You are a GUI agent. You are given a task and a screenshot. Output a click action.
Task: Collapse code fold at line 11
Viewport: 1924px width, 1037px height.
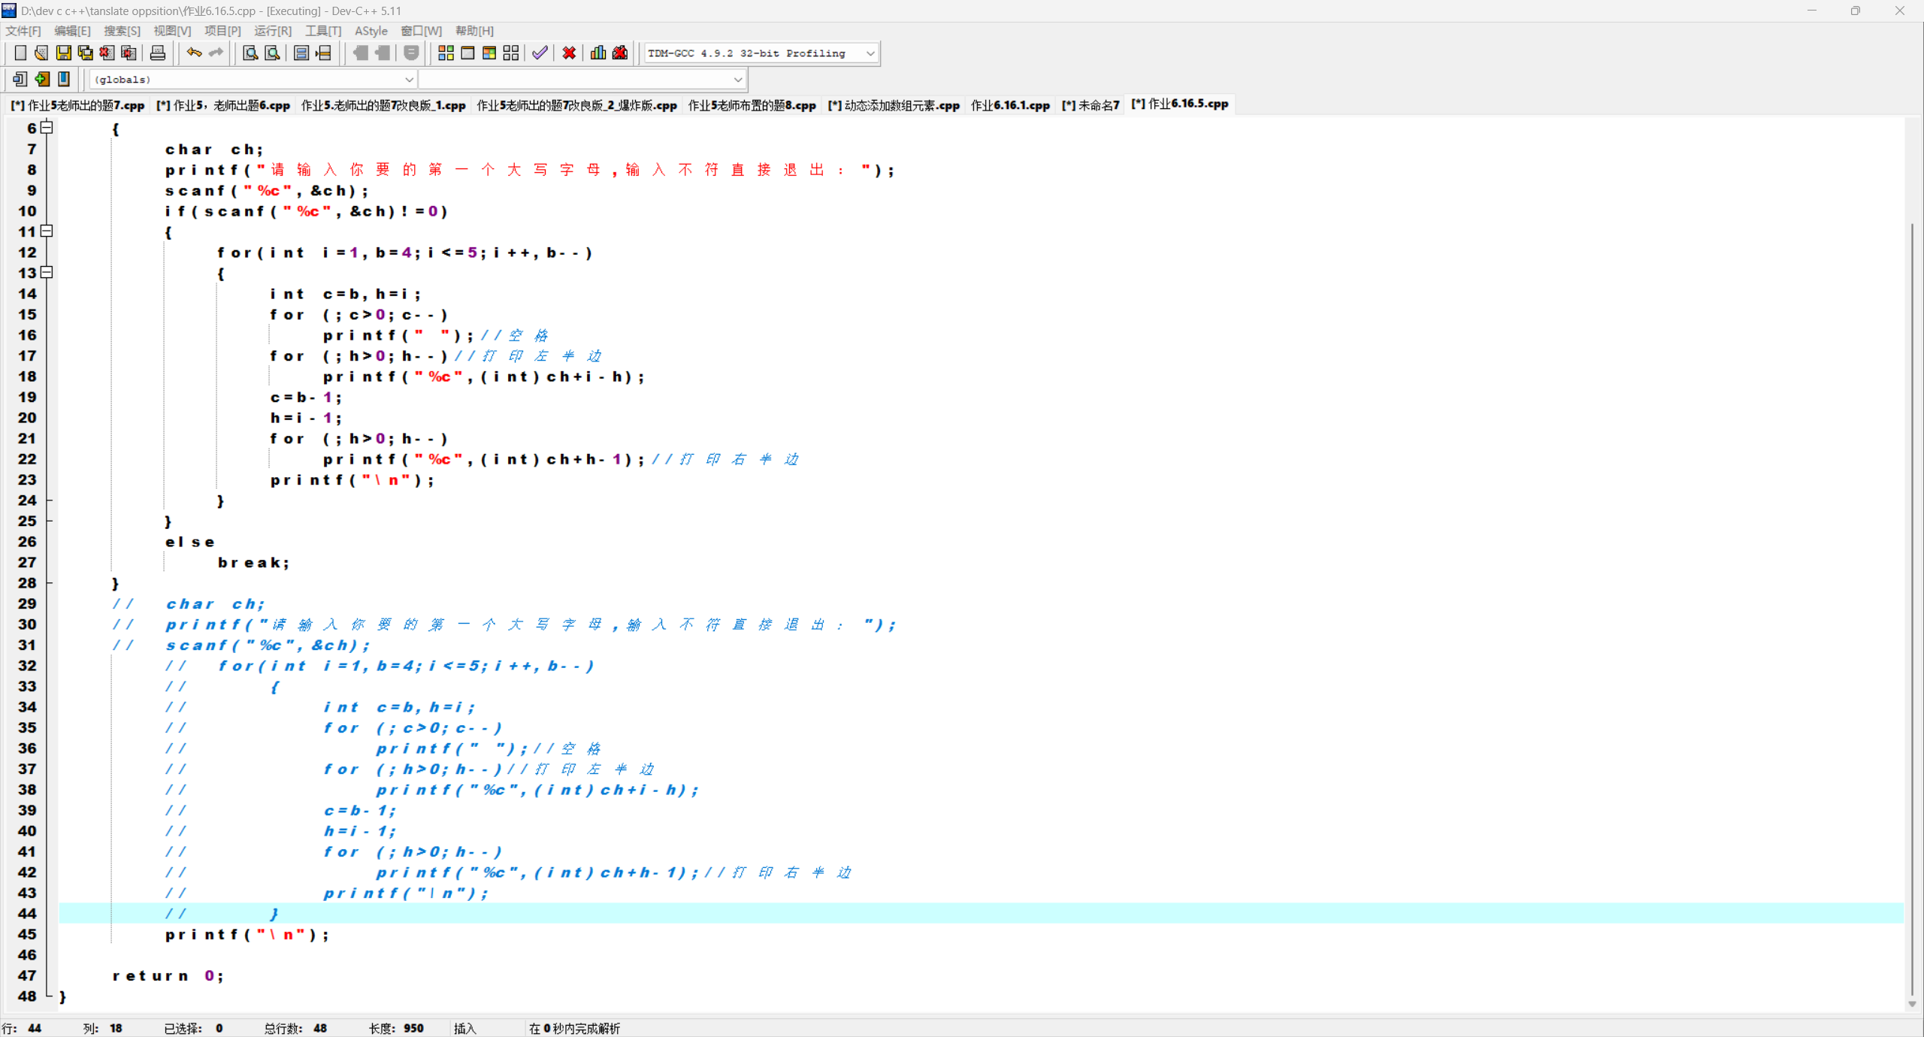click(x=47, y=231)
